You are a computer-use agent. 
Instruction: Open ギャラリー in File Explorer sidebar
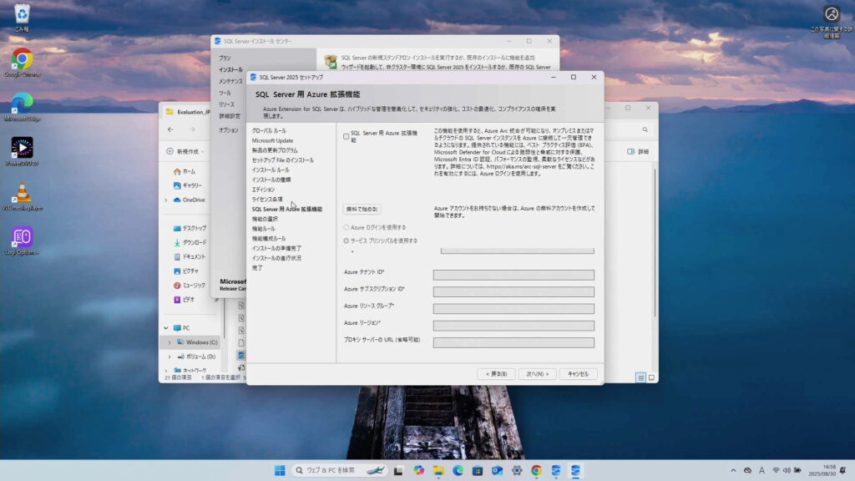pos(188,185)
